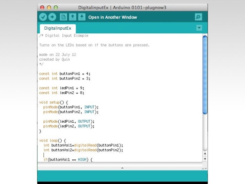Click the line 'const int buttonPin1 = 4;'
This screenshot has width=245, height=184.
coord(65,74)
